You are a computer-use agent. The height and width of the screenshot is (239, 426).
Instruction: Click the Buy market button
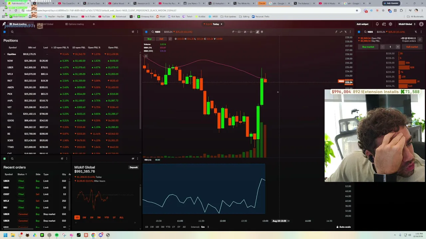point(368,47)
